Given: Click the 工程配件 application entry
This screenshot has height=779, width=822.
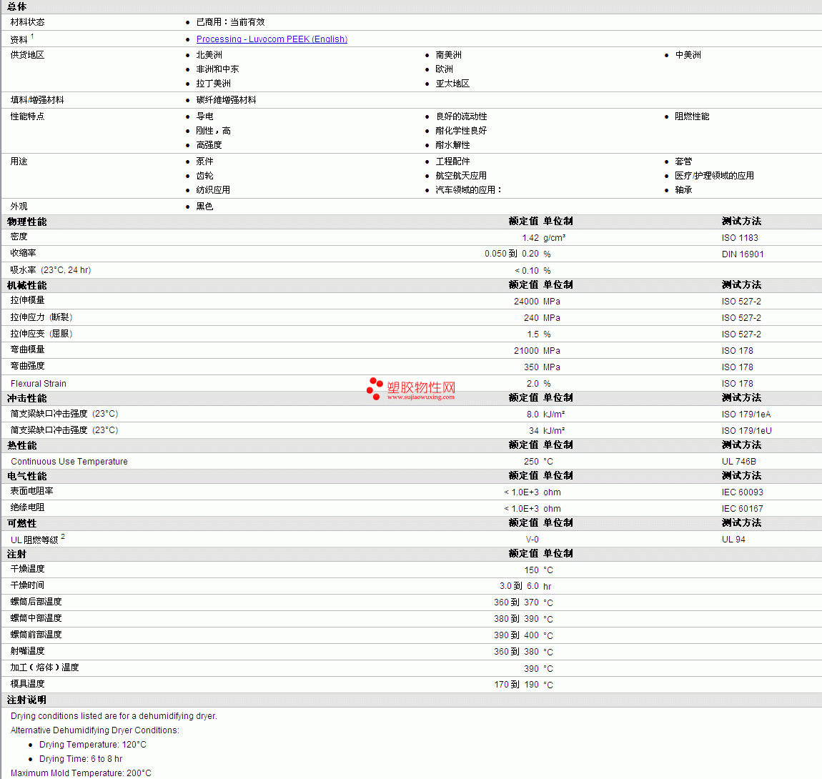Looking at the screenshot, I should [x=452, y=162].
